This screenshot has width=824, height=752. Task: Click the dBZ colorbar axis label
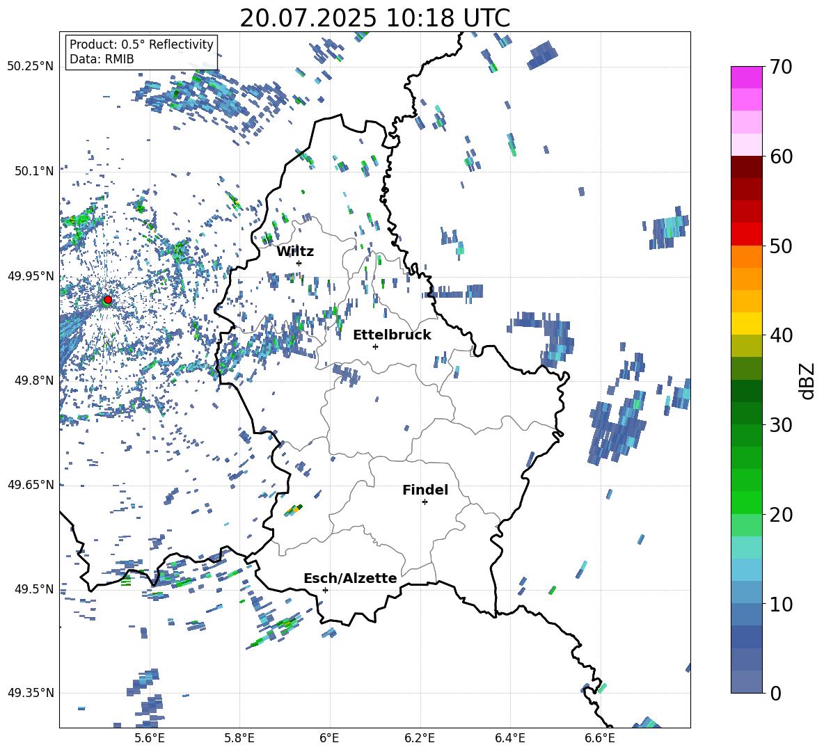pyautogui.click(x=808, y=381)
